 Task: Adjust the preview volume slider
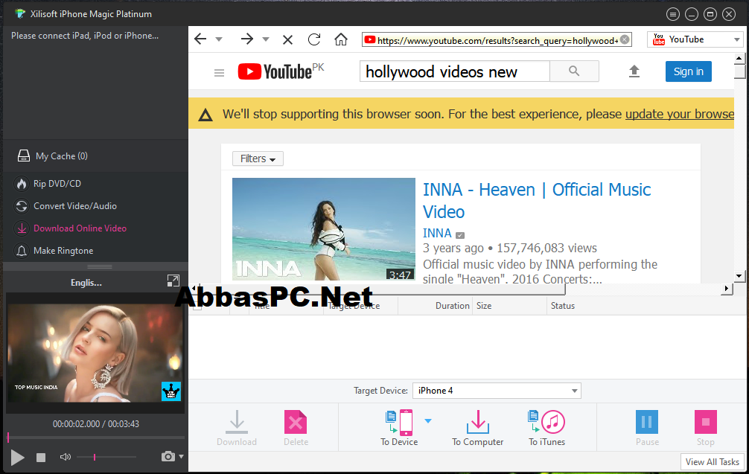106,457
